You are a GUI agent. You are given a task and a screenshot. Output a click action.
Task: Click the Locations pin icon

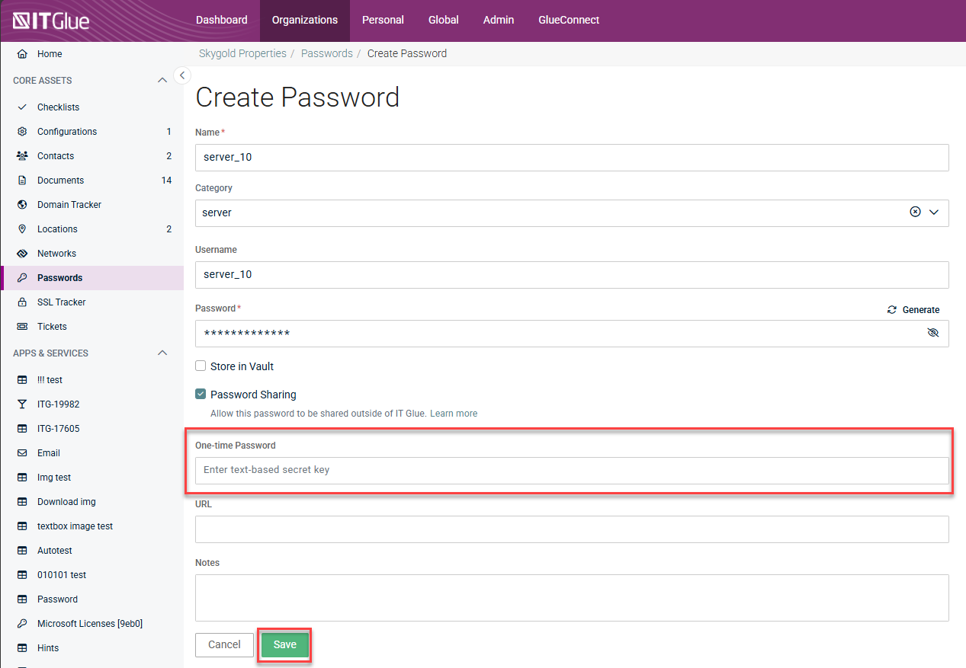pyautogui.click(x=22, y=229)
